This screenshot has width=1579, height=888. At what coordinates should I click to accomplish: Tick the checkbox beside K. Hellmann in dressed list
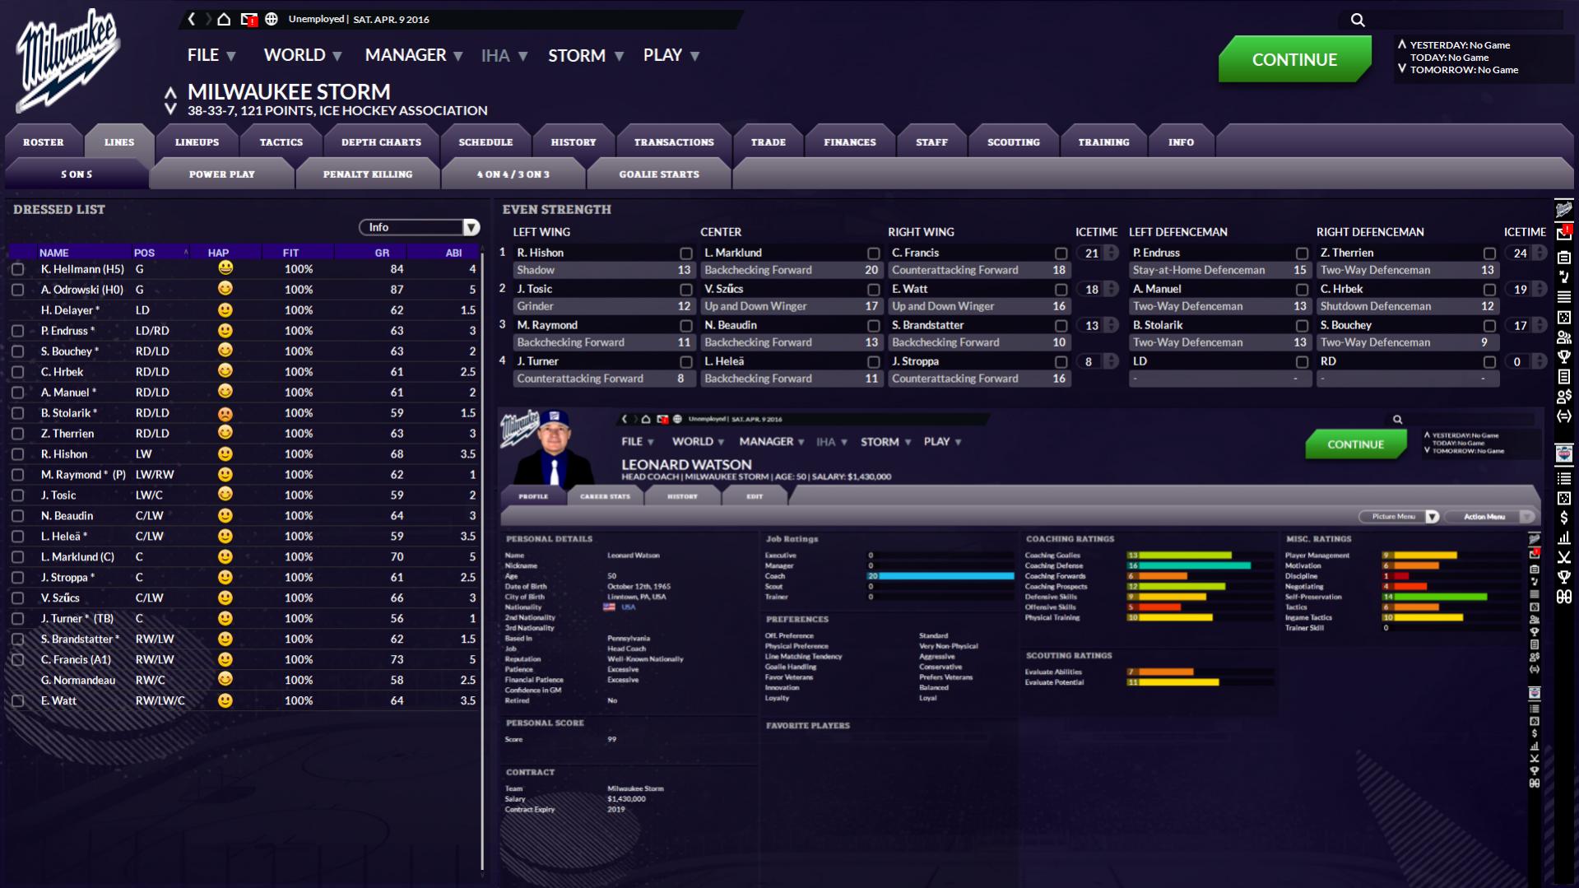tap(17, 269)
